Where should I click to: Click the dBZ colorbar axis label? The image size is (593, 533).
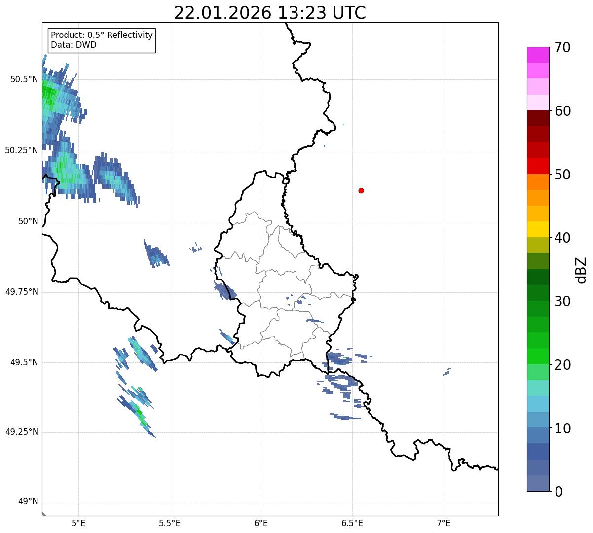click(581, 270)
